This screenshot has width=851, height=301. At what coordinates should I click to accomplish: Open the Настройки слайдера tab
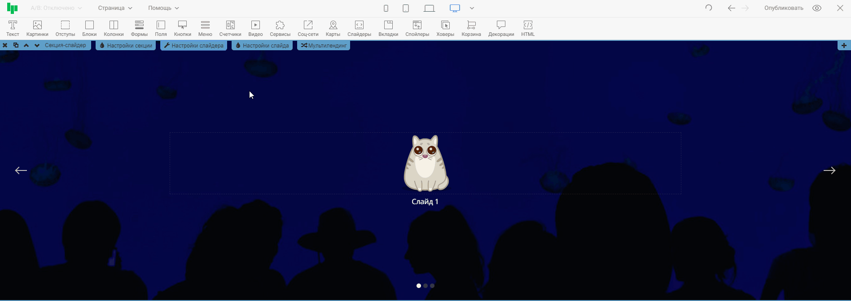click(193, 45)
